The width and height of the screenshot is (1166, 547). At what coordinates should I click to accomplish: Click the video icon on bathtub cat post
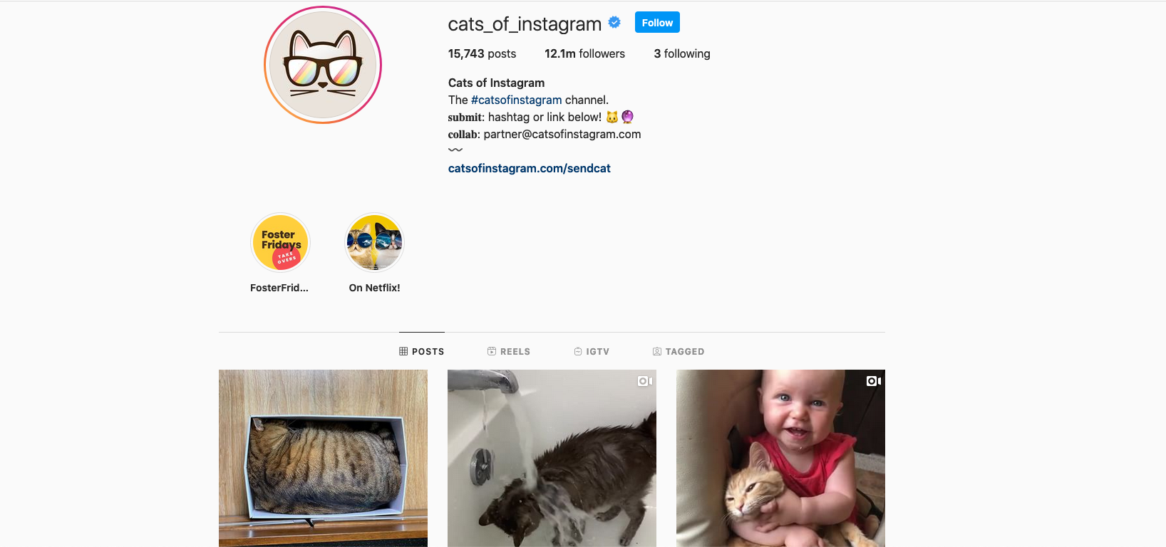point(645,381)
